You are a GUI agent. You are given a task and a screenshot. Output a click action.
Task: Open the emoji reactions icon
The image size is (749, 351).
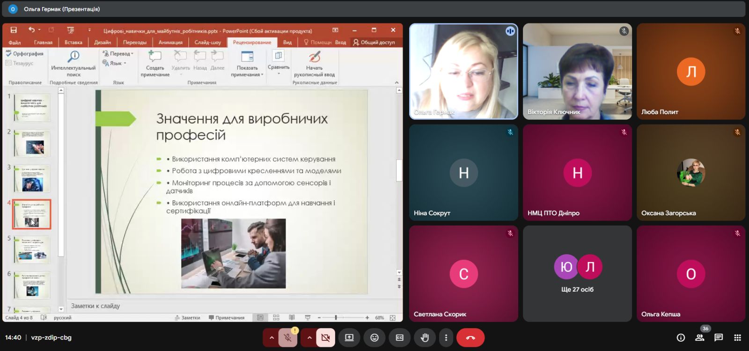[374, 337]
